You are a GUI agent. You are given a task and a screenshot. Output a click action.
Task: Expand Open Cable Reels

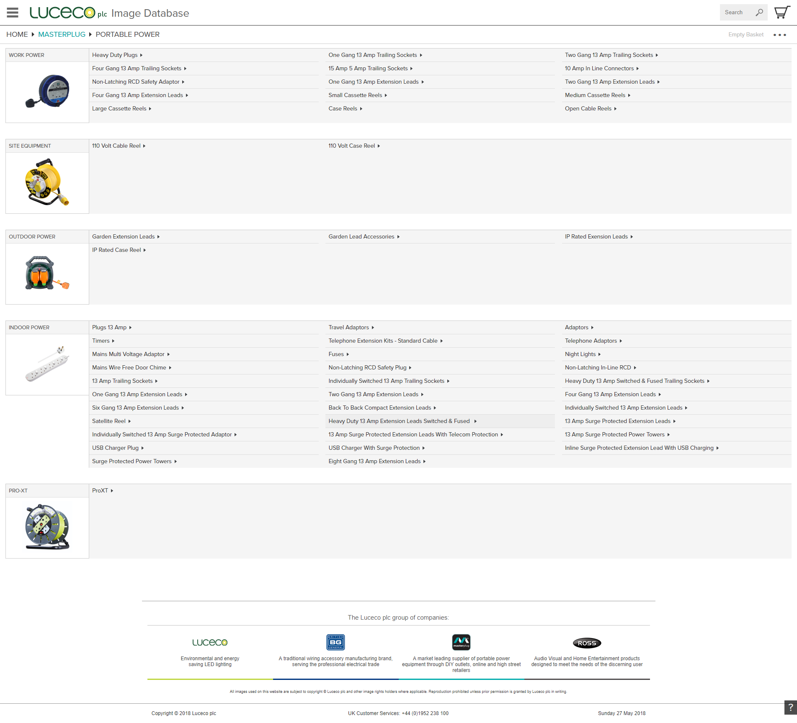pyautogui.click(x=591, y=108)
